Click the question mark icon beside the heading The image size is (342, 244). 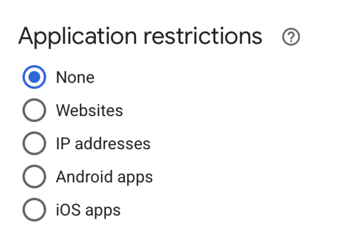[291, 37]
